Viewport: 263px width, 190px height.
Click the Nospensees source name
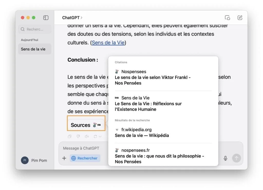coord(134,72)
